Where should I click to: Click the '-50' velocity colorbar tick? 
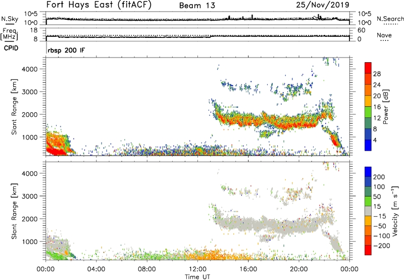pos(380,226)
